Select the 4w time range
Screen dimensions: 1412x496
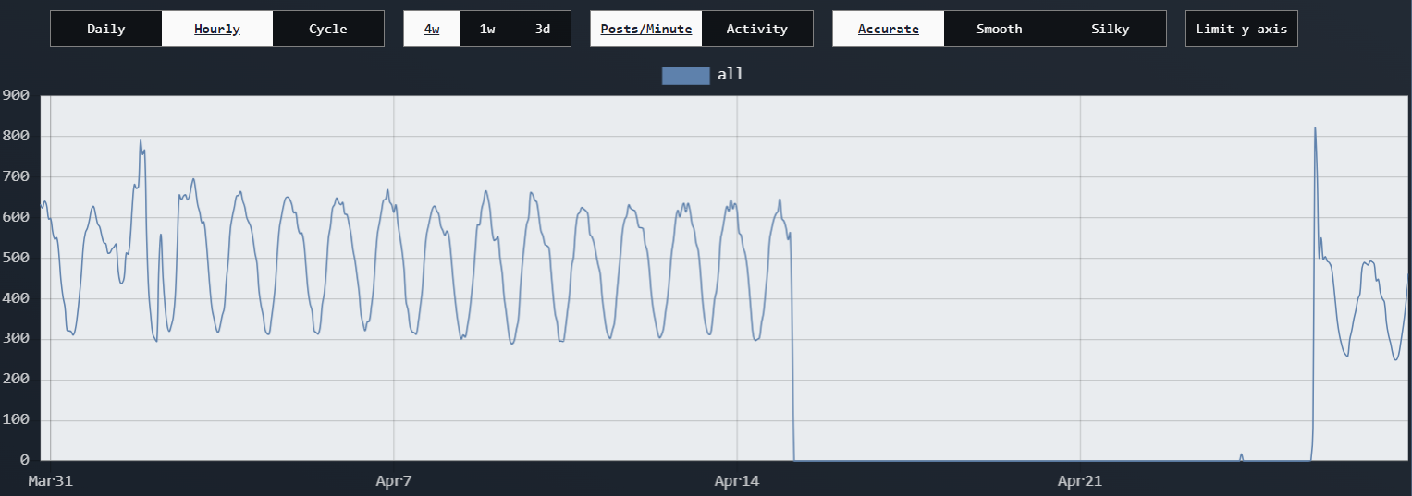point(432,29)
